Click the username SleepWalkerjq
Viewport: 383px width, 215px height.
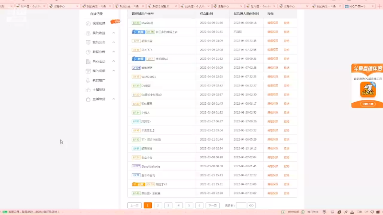point(151,166)
